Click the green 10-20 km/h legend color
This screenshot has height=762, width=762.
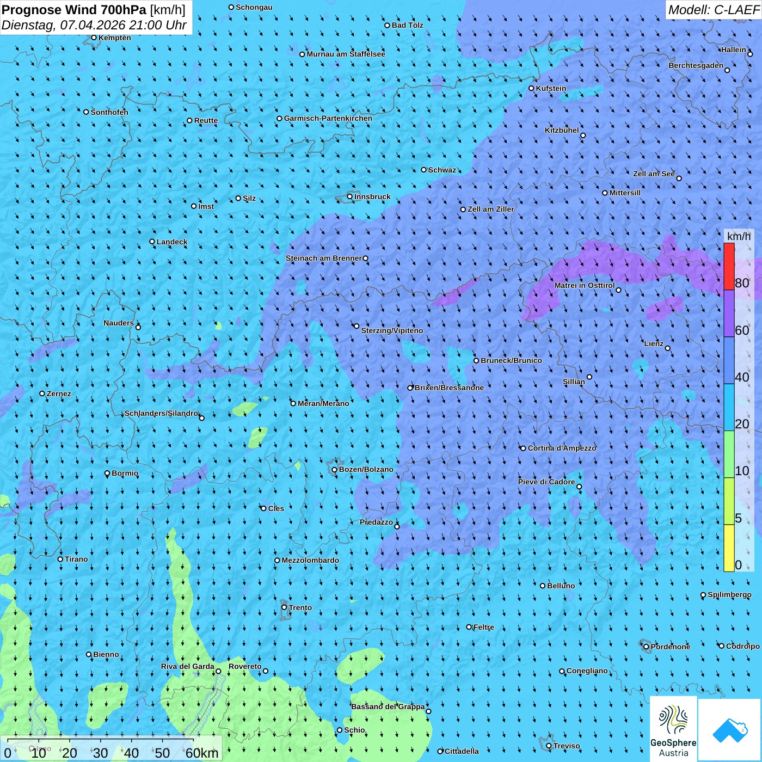729,454
